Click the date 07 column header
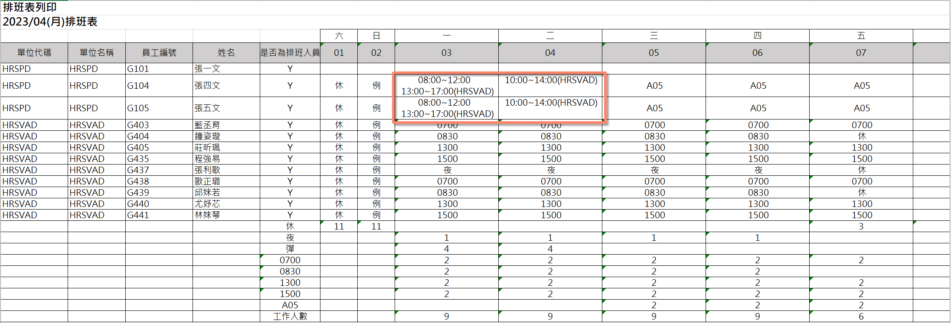The image size is (951, 323). (861, 53)
